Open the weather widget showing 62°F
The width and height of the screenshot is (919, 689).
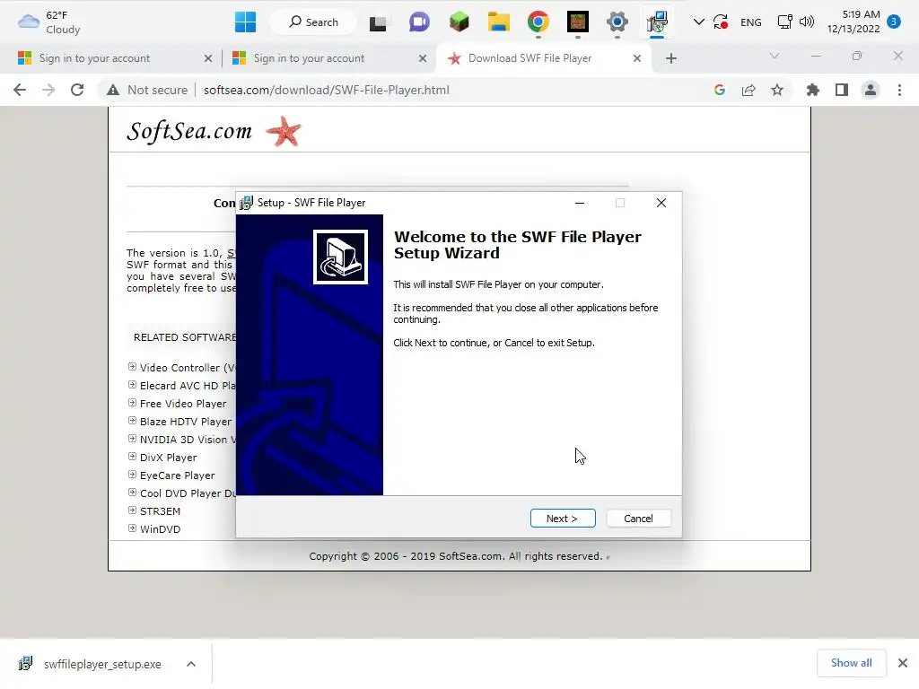tap(49, 22)
